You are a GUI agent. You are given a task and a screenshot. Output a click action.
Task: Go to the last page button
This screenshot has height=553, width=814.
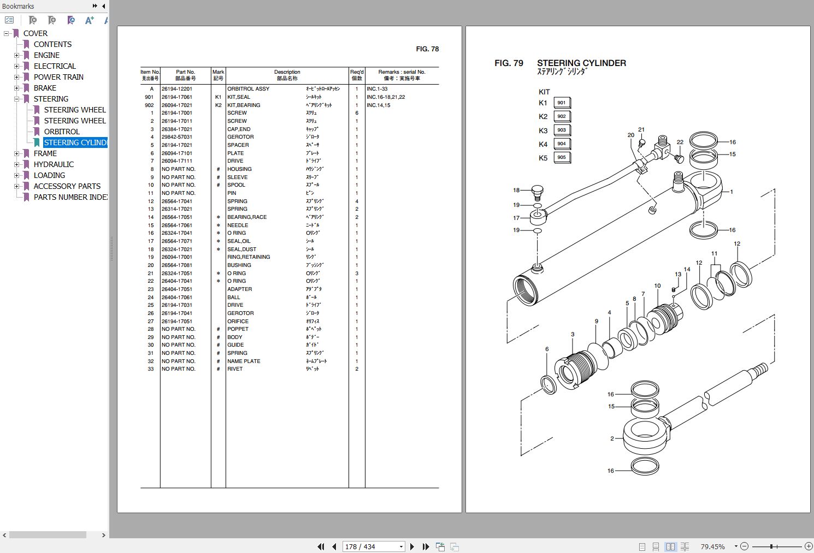(x=426, y=546)
